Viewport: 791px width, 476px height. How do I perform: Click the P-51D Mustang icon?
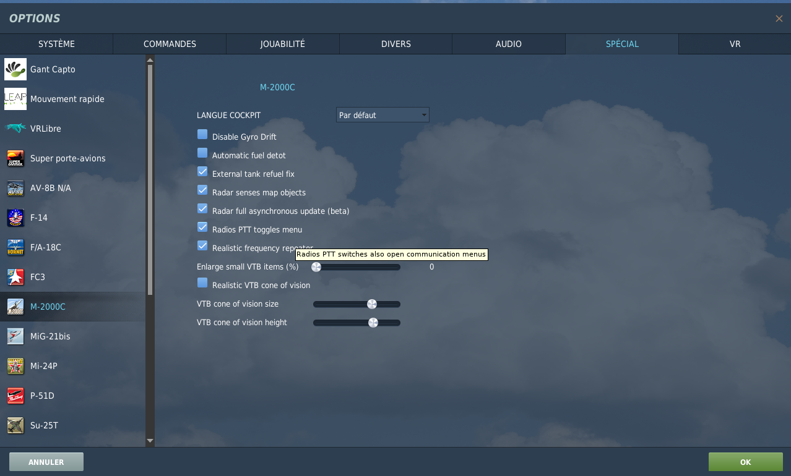click(x=15, y=396)
